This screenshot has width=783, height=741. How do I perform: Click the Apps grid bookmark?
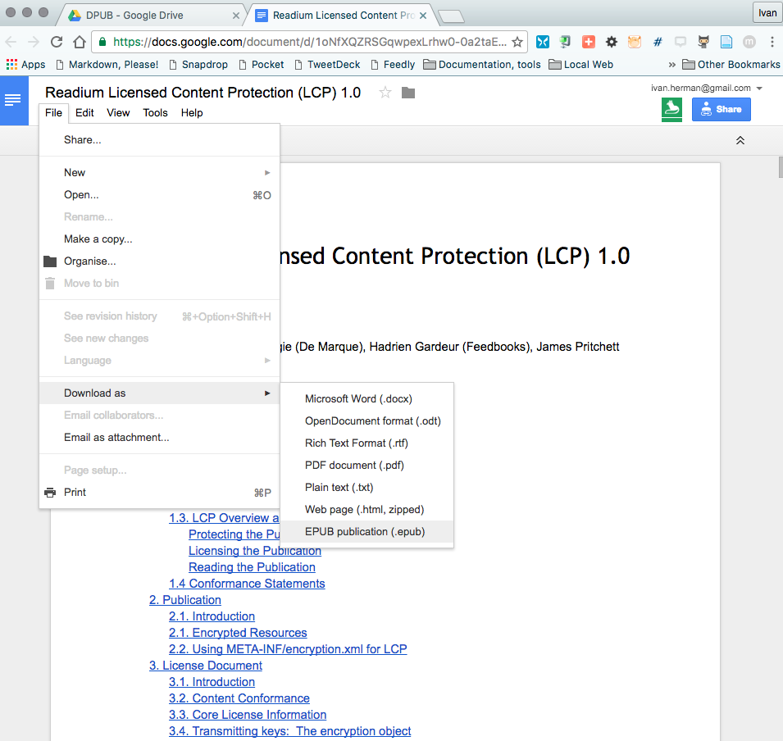(25, 65)
